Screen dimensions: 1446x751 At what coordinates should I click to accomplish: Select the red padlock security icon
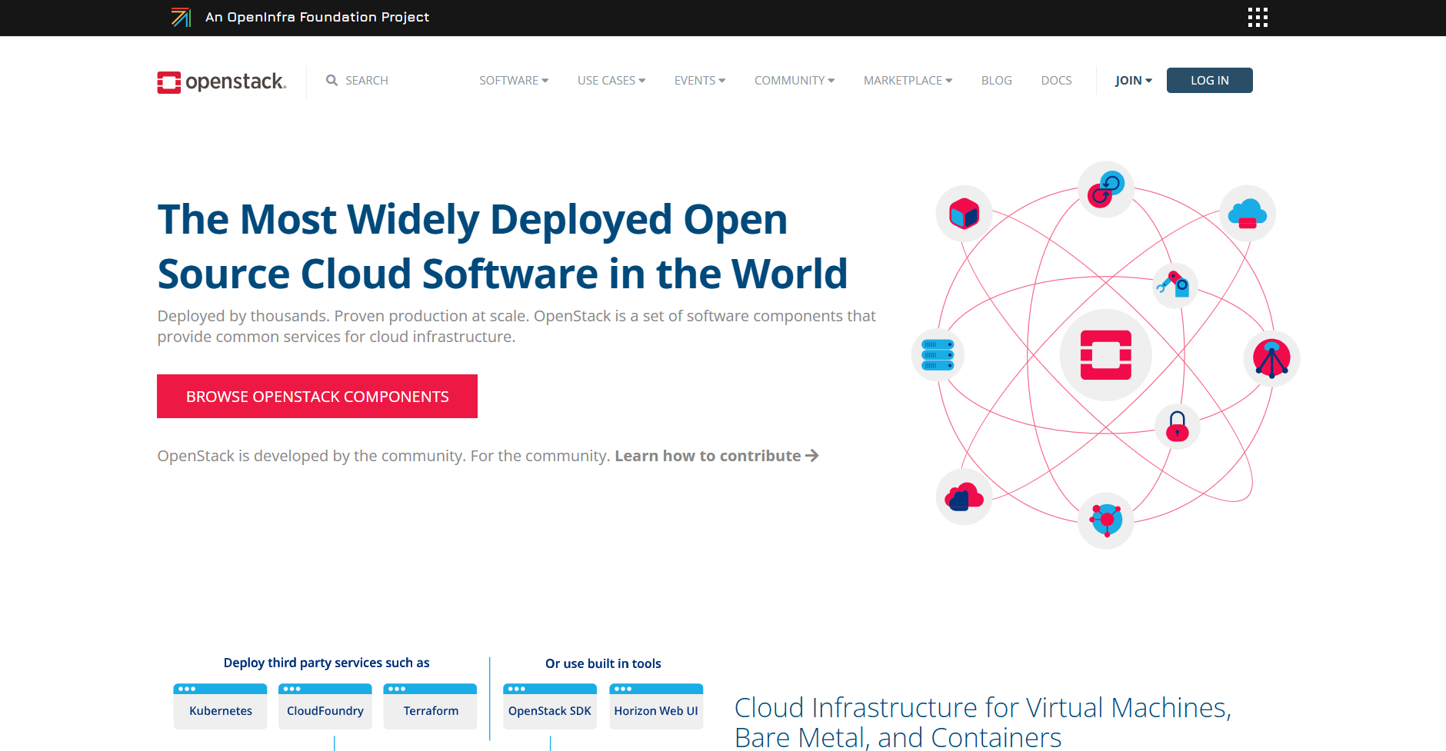tap(1178, 426)
